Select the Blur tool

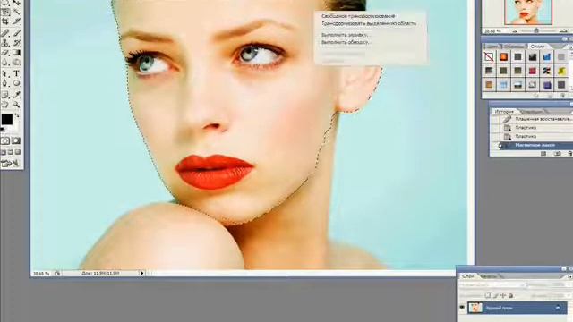point(5,63)
